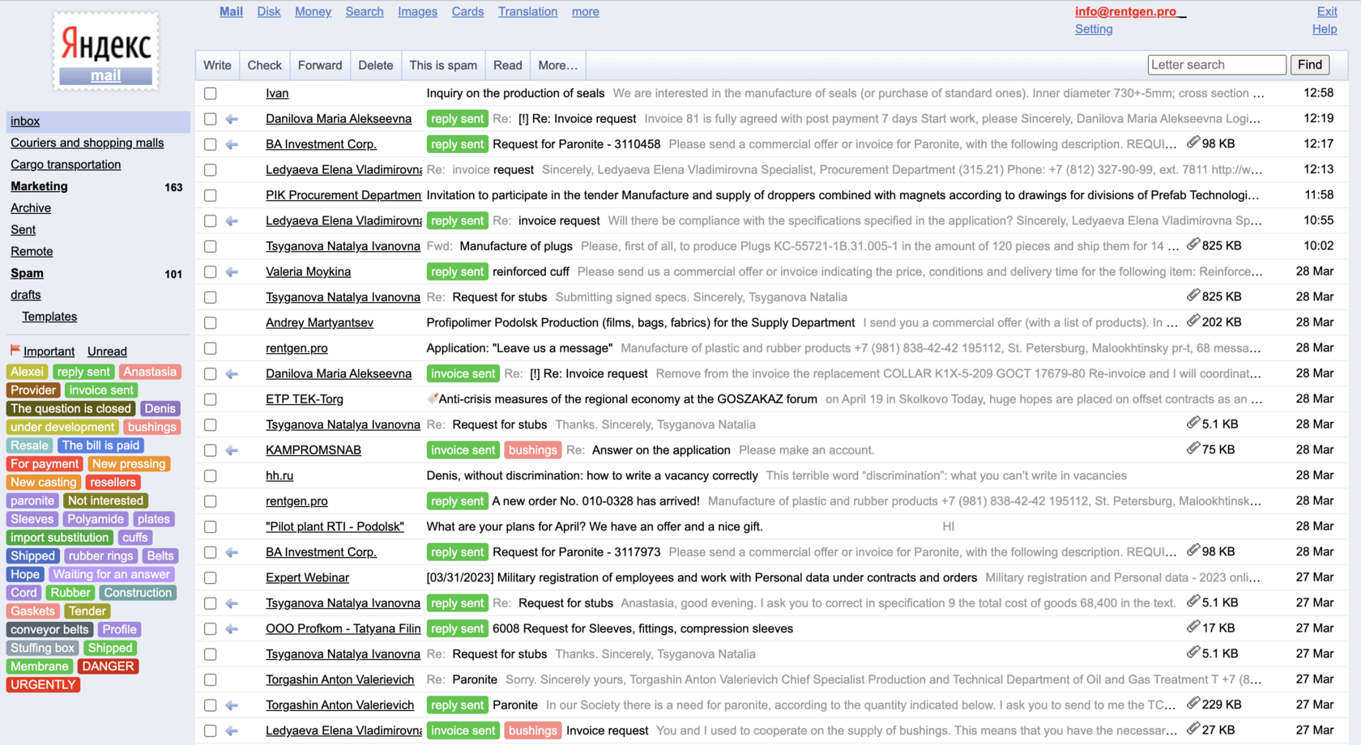
Task: Tick the checkbox for Pilot plant RTI - Podolsk email
Action: click(211, 527)
